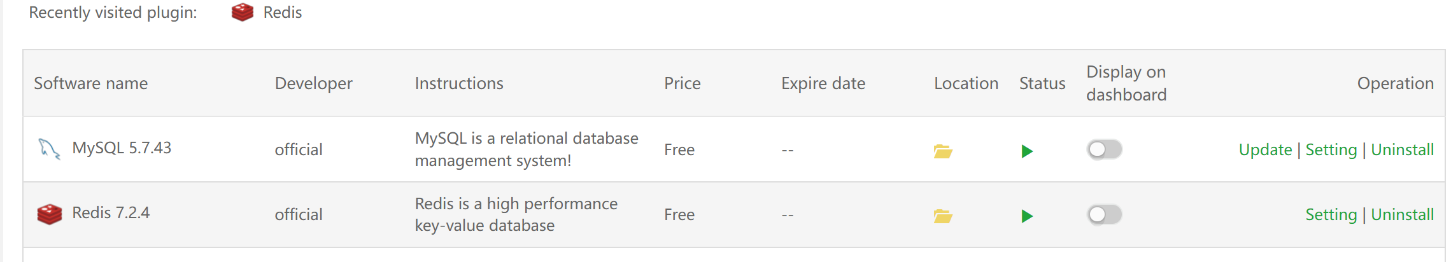Open Redis install location folder
Image resolution: width=1451 pixels, height=262 pixels.
point(942,216)
